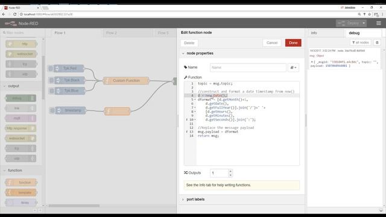Open the Node-RED hamburger menu

tap(379, 23)
